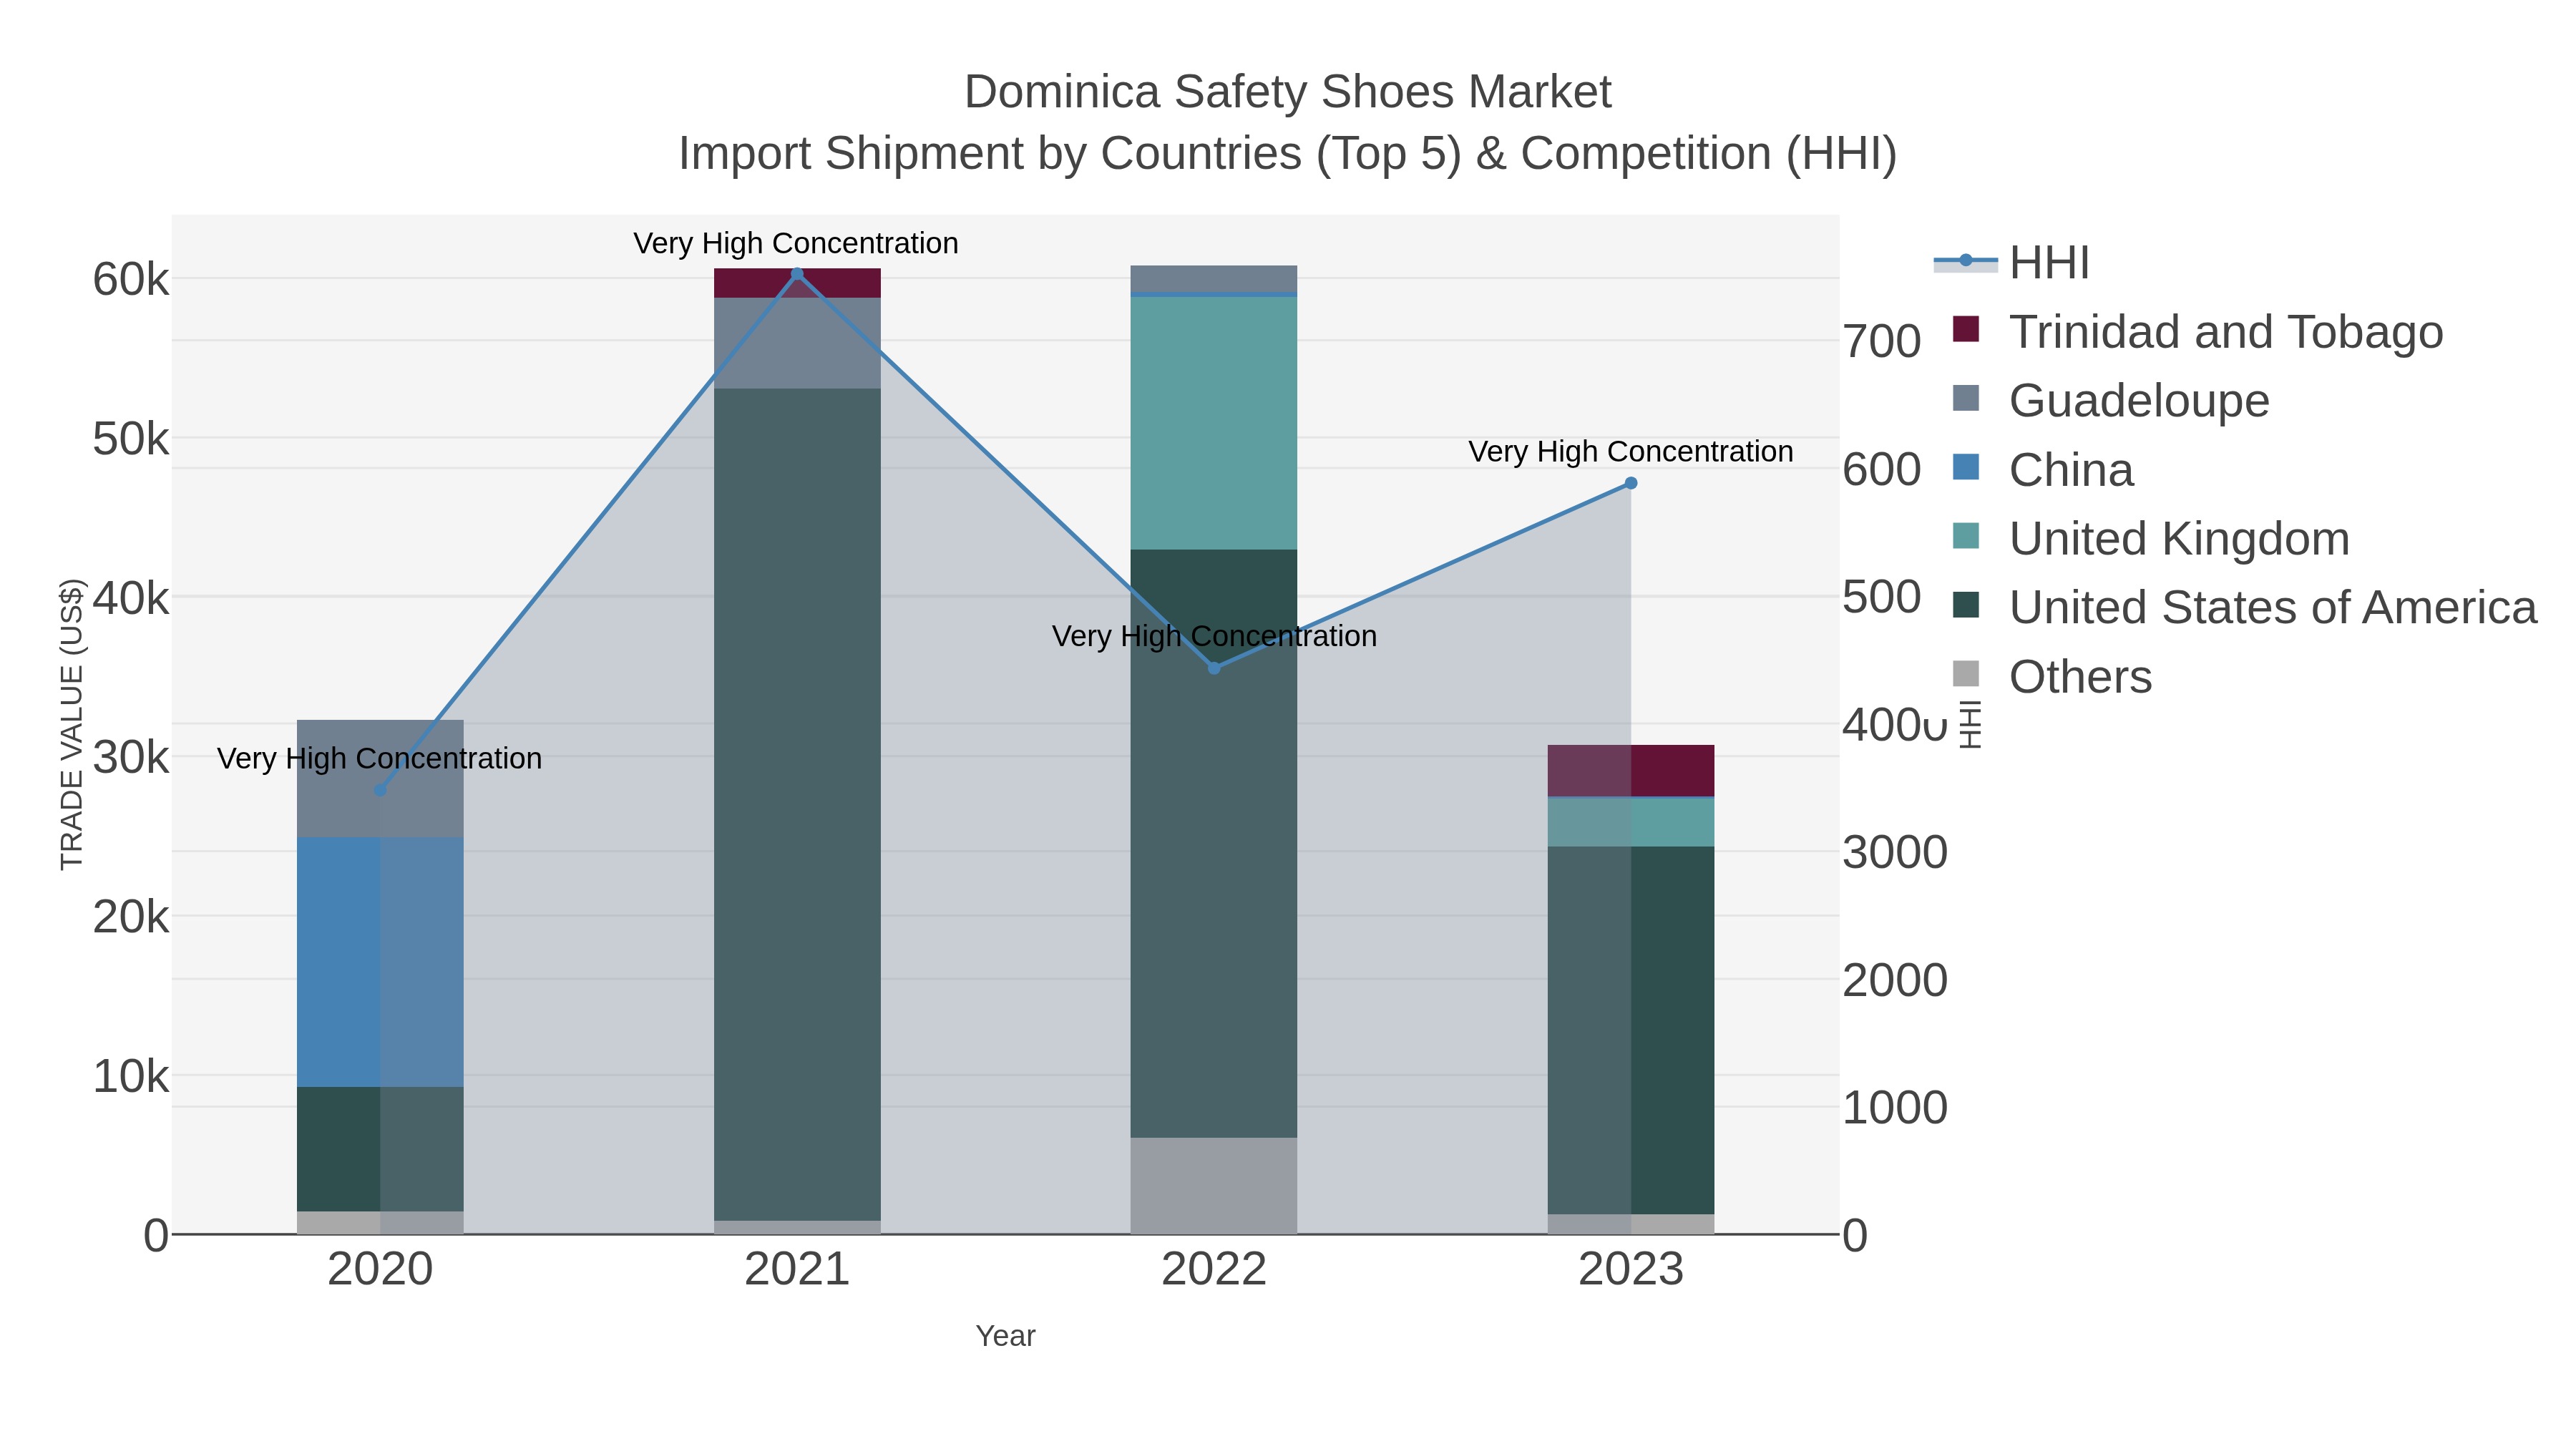Select the United Kingdom segment in 2022 bar
Screen dimensions: 2576x1449
pos(1214,423)
